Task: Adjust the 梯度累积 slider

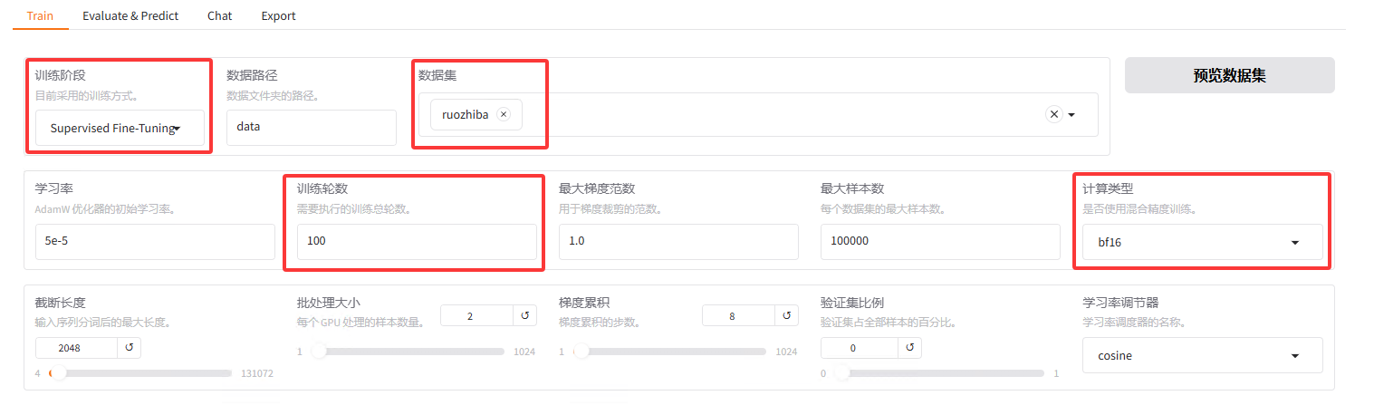Action: [668, 351]
